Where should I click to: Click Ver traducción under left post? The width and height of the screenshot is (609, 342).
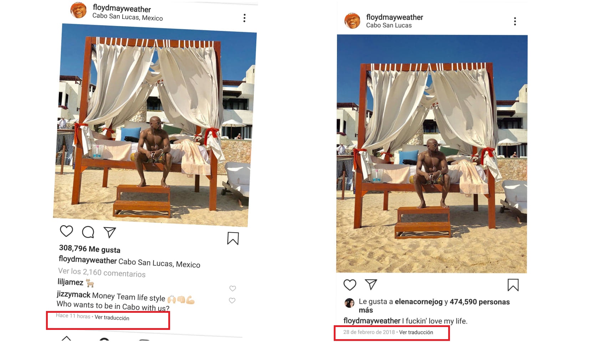click(x=112, y=318)
